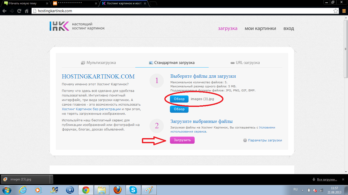Switch to Chrome in the taskbar
This screenshot has height=195, width=348.
pyautogui.click(x=86, y=190)
